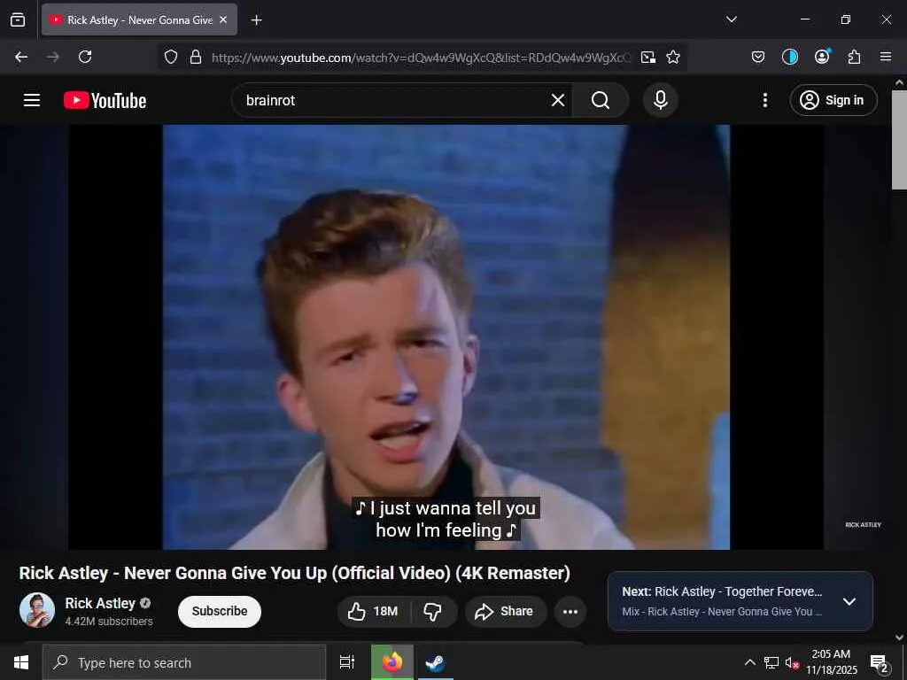Screen dimensions: 907x680
Task: Start voice search with microphone
Action: click(661, 101)
